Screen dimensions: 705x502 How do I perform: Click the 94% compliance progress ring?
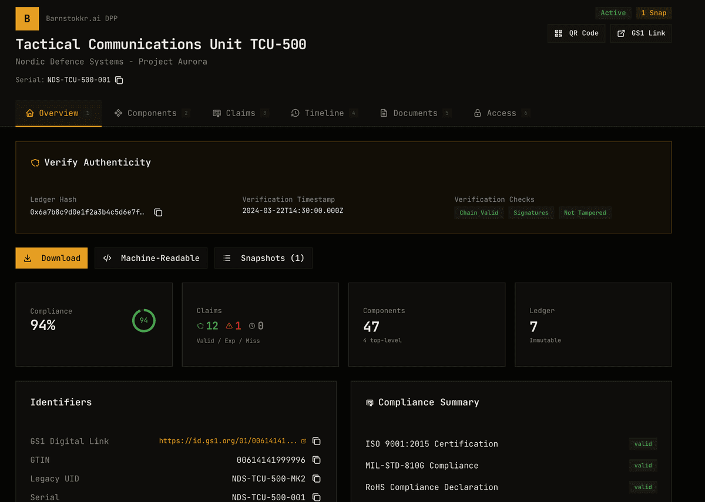pos(144,321)
